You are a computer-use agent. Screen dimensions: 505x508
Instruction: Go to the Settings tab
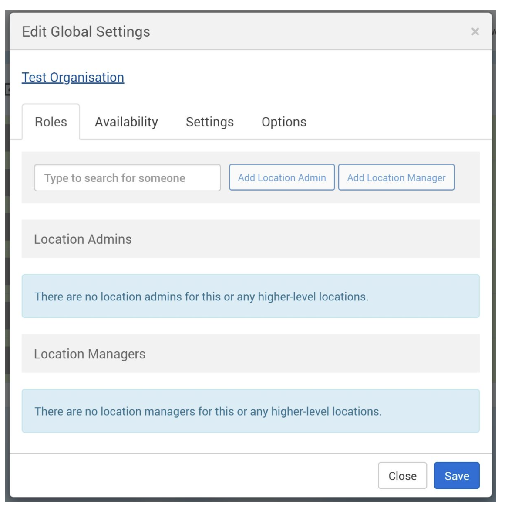(209, 122)
